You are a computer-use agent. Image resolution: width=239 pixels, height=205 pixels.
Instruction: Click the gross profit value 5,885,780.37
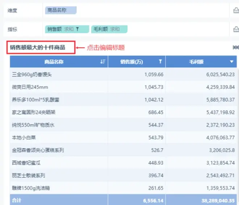click(x=221, y=100)
